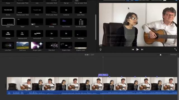The height and width of the screenshot is (100, 179).
Task: Open the timeline Settings menu
Action: pos(173,54)
